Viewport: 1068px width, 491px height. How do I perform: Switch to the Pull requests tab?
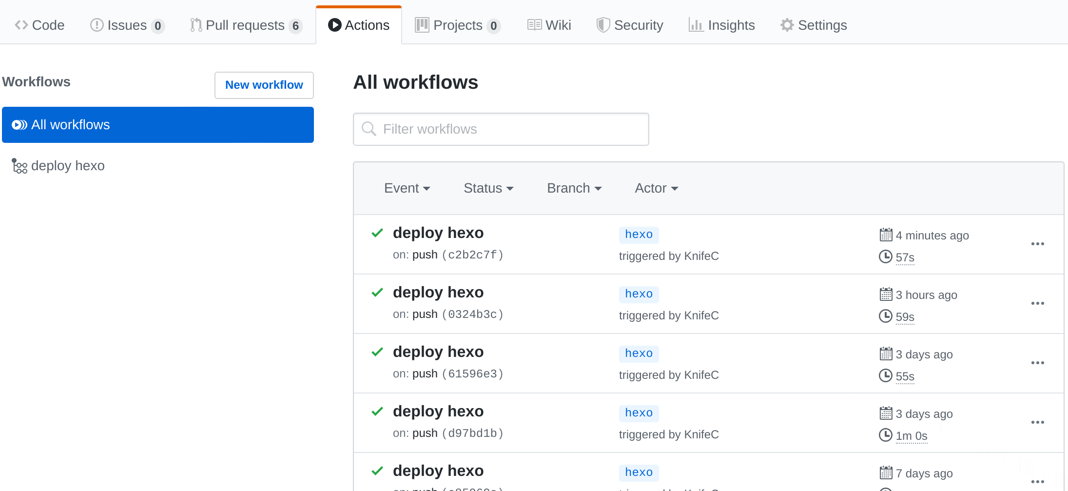pyautogui.click(x=245, y=25)
